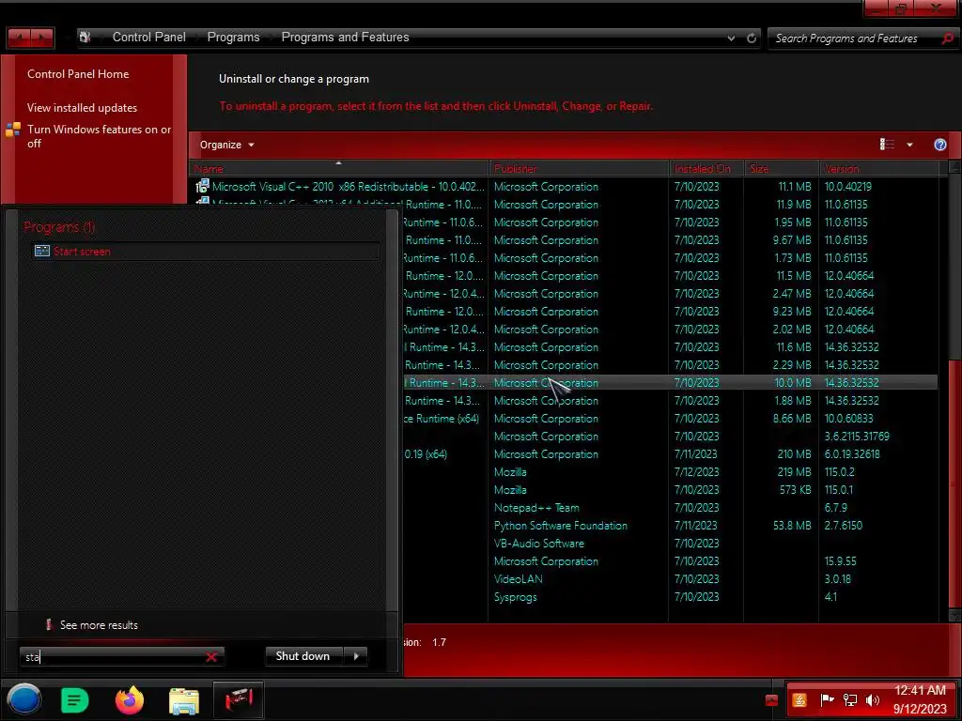The image size is (962, 721).
Task: Open the network tray icon
Action: click(x=849, y=700)
